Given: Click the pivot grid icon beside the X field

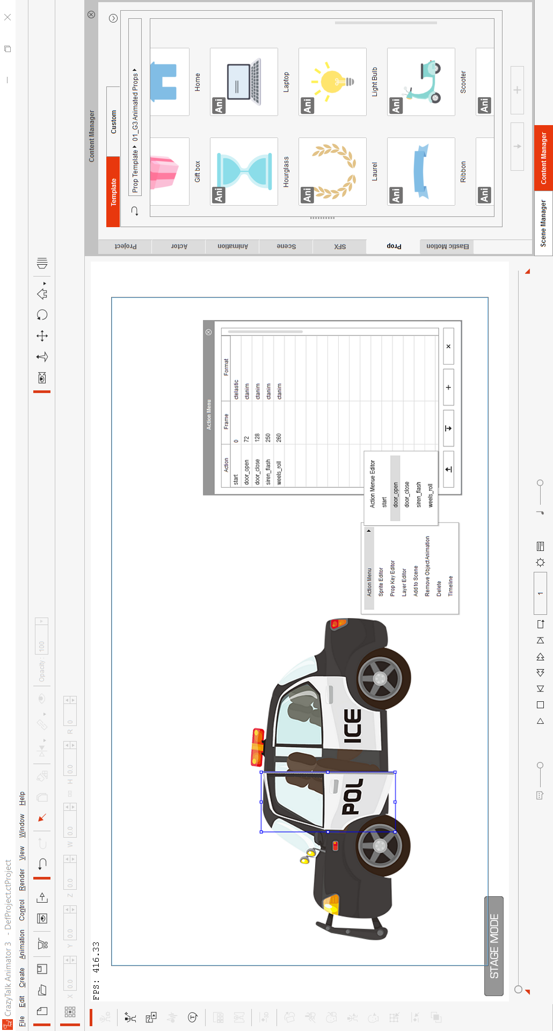Looking at the screenshot, I should point(70,1012).
